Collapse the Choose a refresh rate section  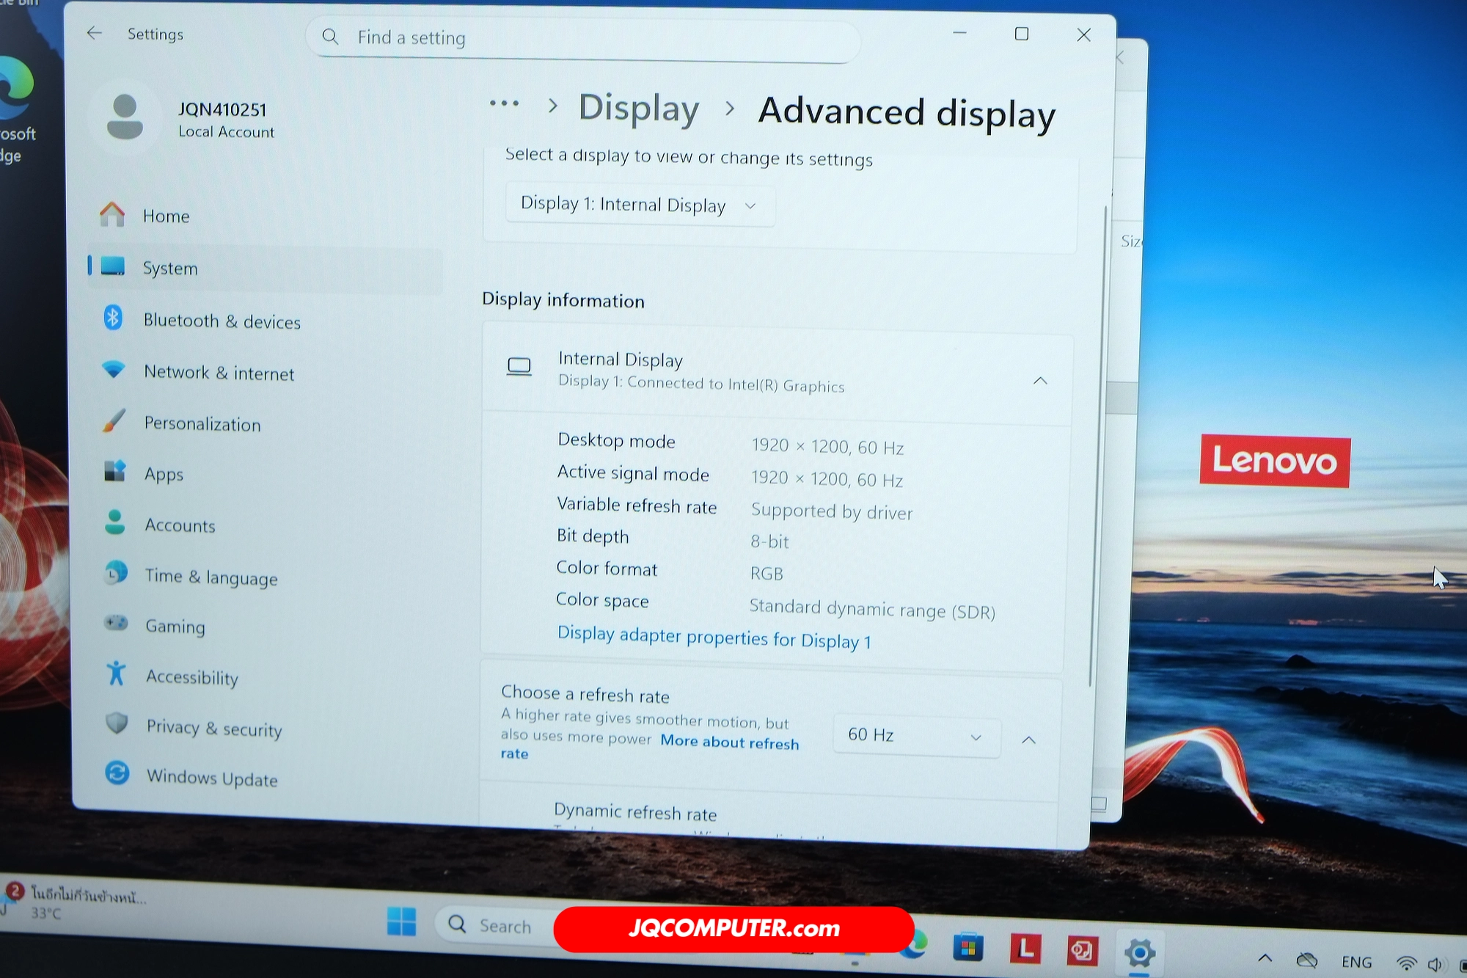tap(1028, 740)
